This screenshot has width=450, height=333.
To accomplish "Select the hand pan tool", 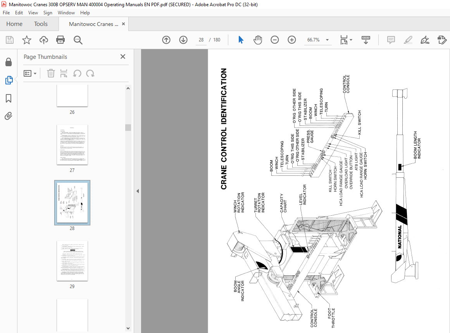I will click(258, 40).
